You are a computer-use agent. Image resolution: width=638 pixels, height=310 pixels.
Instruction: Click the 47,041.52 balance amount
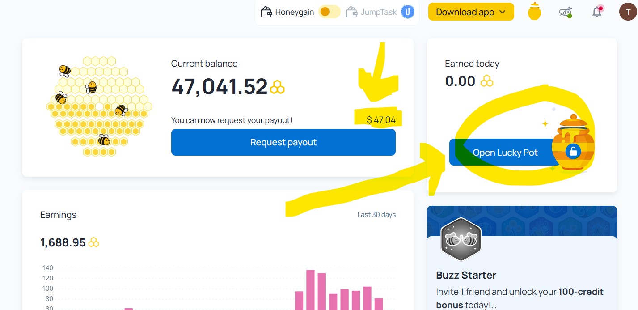click(x=220, y=87)
